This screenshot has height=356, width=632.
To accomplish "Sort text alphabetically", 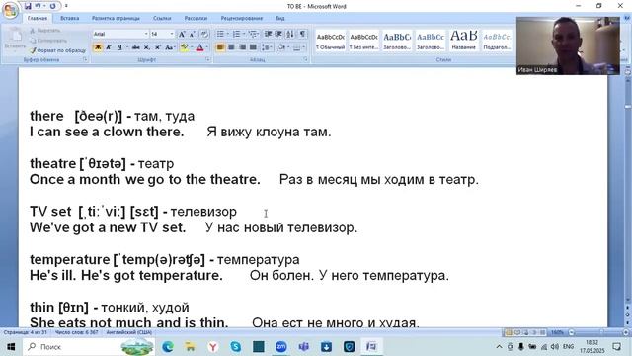I will point(290,34).
